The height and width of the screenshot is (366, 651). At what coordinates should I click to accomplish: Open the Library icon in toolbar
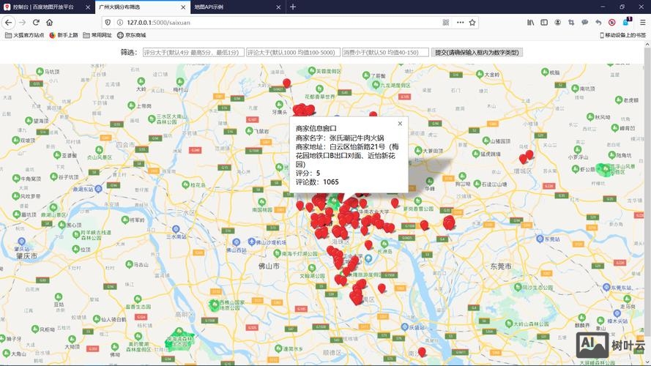pyautogui.click(x=531, y=23)
